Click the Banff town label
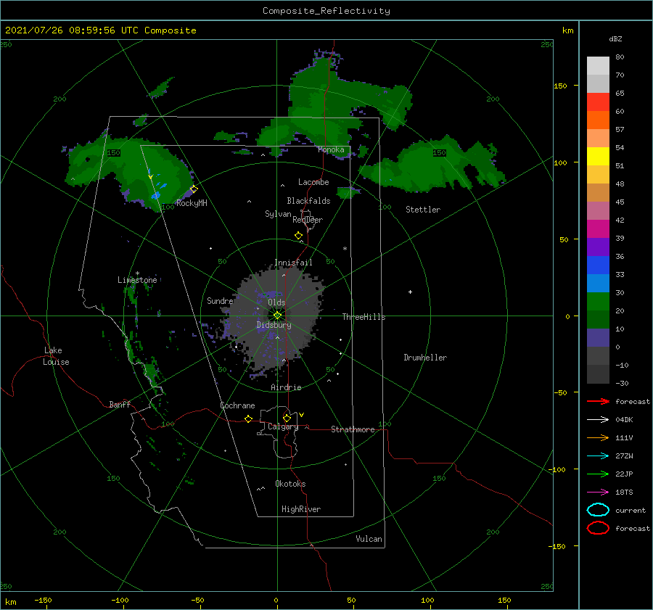653x610 pixels. tap(120, 405)
